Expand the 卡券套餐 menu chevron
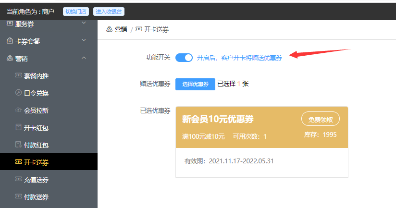 tap(84, 40)
